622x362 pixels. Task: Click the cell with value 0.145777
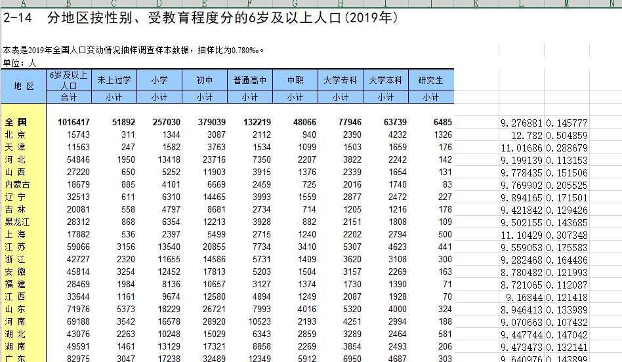(x=567, y=123)
